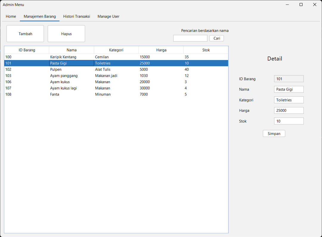Viewport: 322px width, 237px height.
Task: Click the Cari search button
Action: click(x=216, y=38)
